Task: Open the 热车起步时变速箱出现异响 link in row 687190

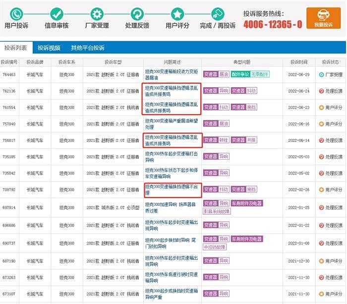Action: pos(172,261)
